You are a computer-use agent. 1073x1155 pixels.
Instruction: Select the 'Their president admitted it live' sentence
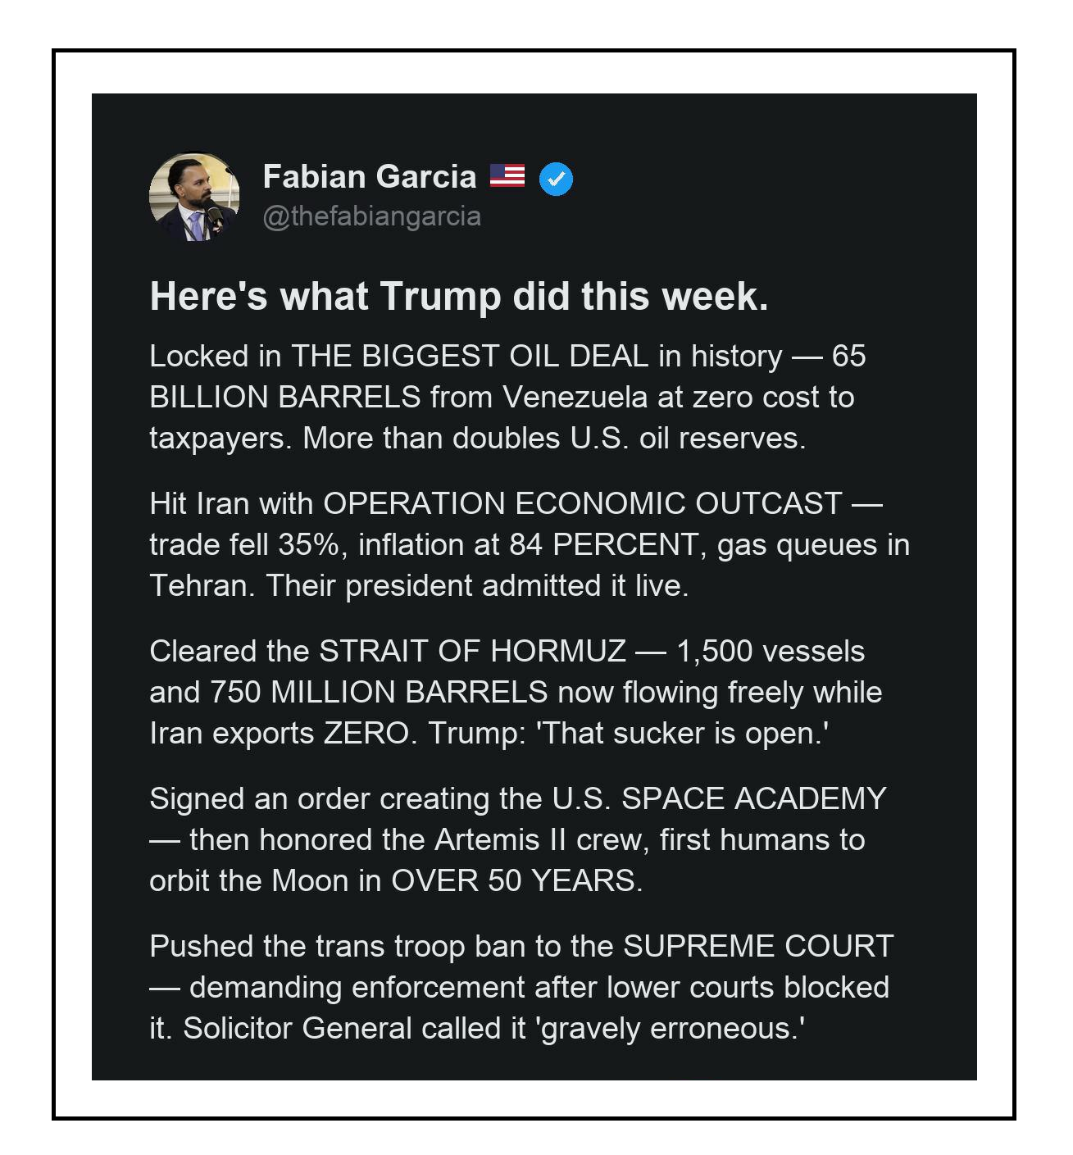(x=477, y=585)
